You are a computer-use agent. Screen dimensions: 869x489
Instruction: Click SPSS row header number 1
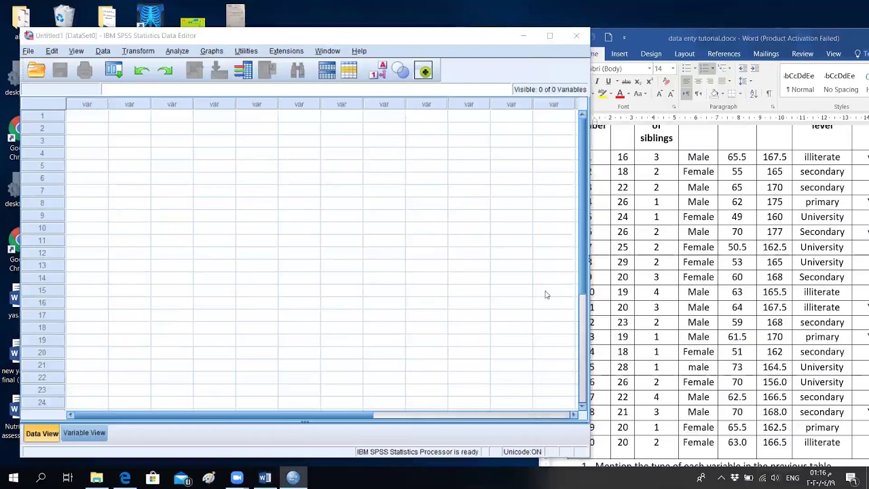pos(42,116)
